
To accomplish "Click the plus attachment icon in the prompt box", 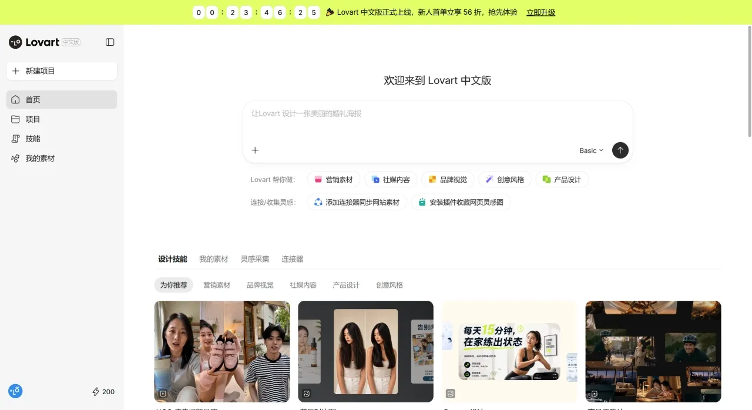I will (x=255, y=150).
